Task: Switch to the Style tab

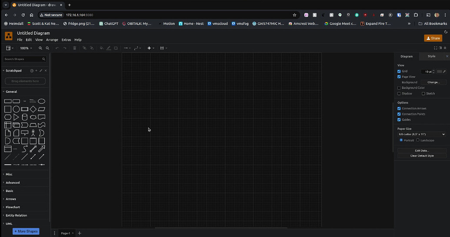Action: (431, 56)
